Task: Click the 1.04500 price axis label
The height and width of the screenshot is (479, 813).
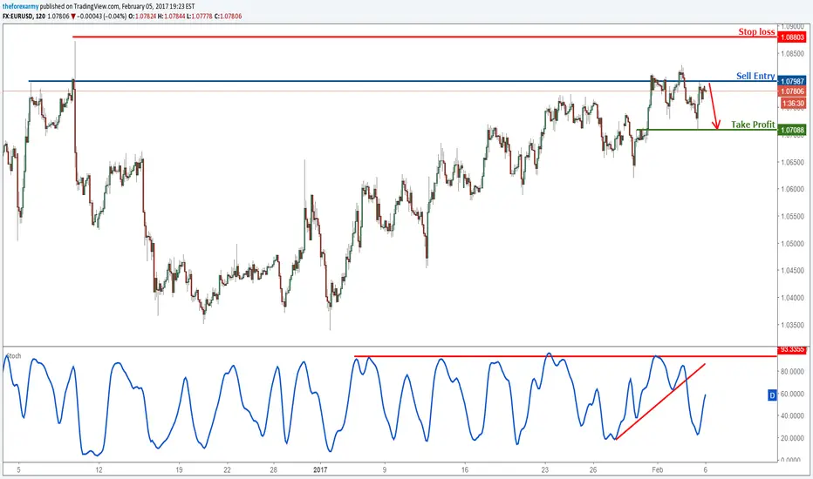Action: click(793, 270)
